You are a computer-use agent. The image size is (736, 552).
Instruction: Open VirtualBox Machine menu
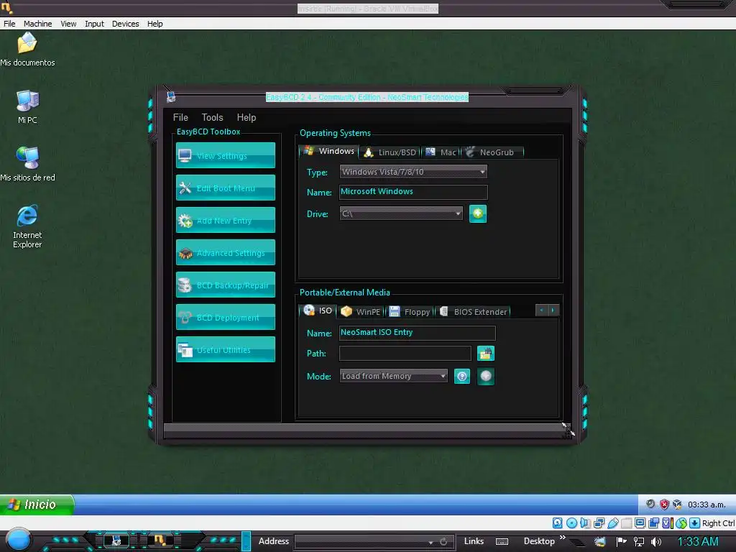tap(37, 24)
